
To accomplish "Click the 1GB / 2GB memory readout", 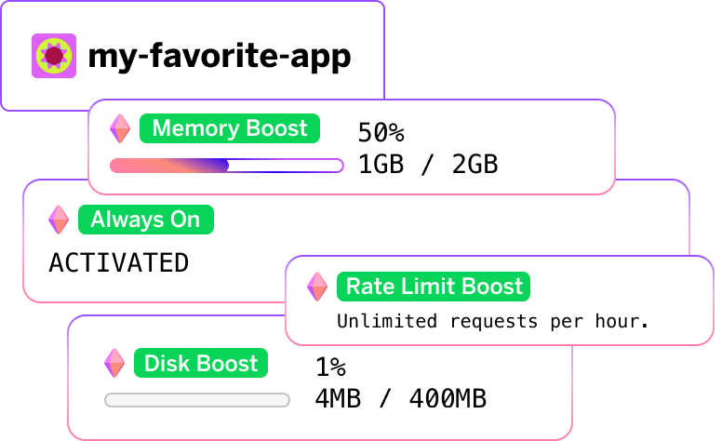I will click(x=428, y=165).
